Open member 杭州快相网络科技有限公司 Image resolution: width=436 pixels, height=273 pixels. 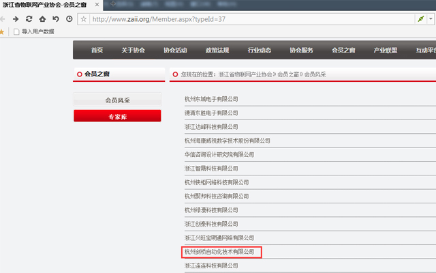pyautogui.click(x=217, y=182)
